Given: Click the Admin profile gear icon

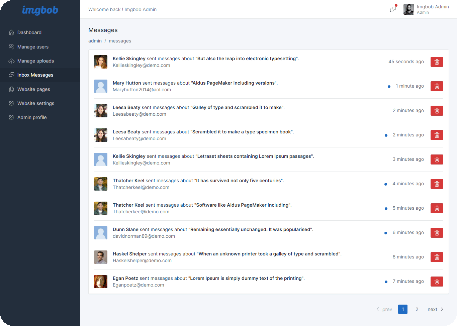Looking at the screenshot, I should click(x=11, y=117).
